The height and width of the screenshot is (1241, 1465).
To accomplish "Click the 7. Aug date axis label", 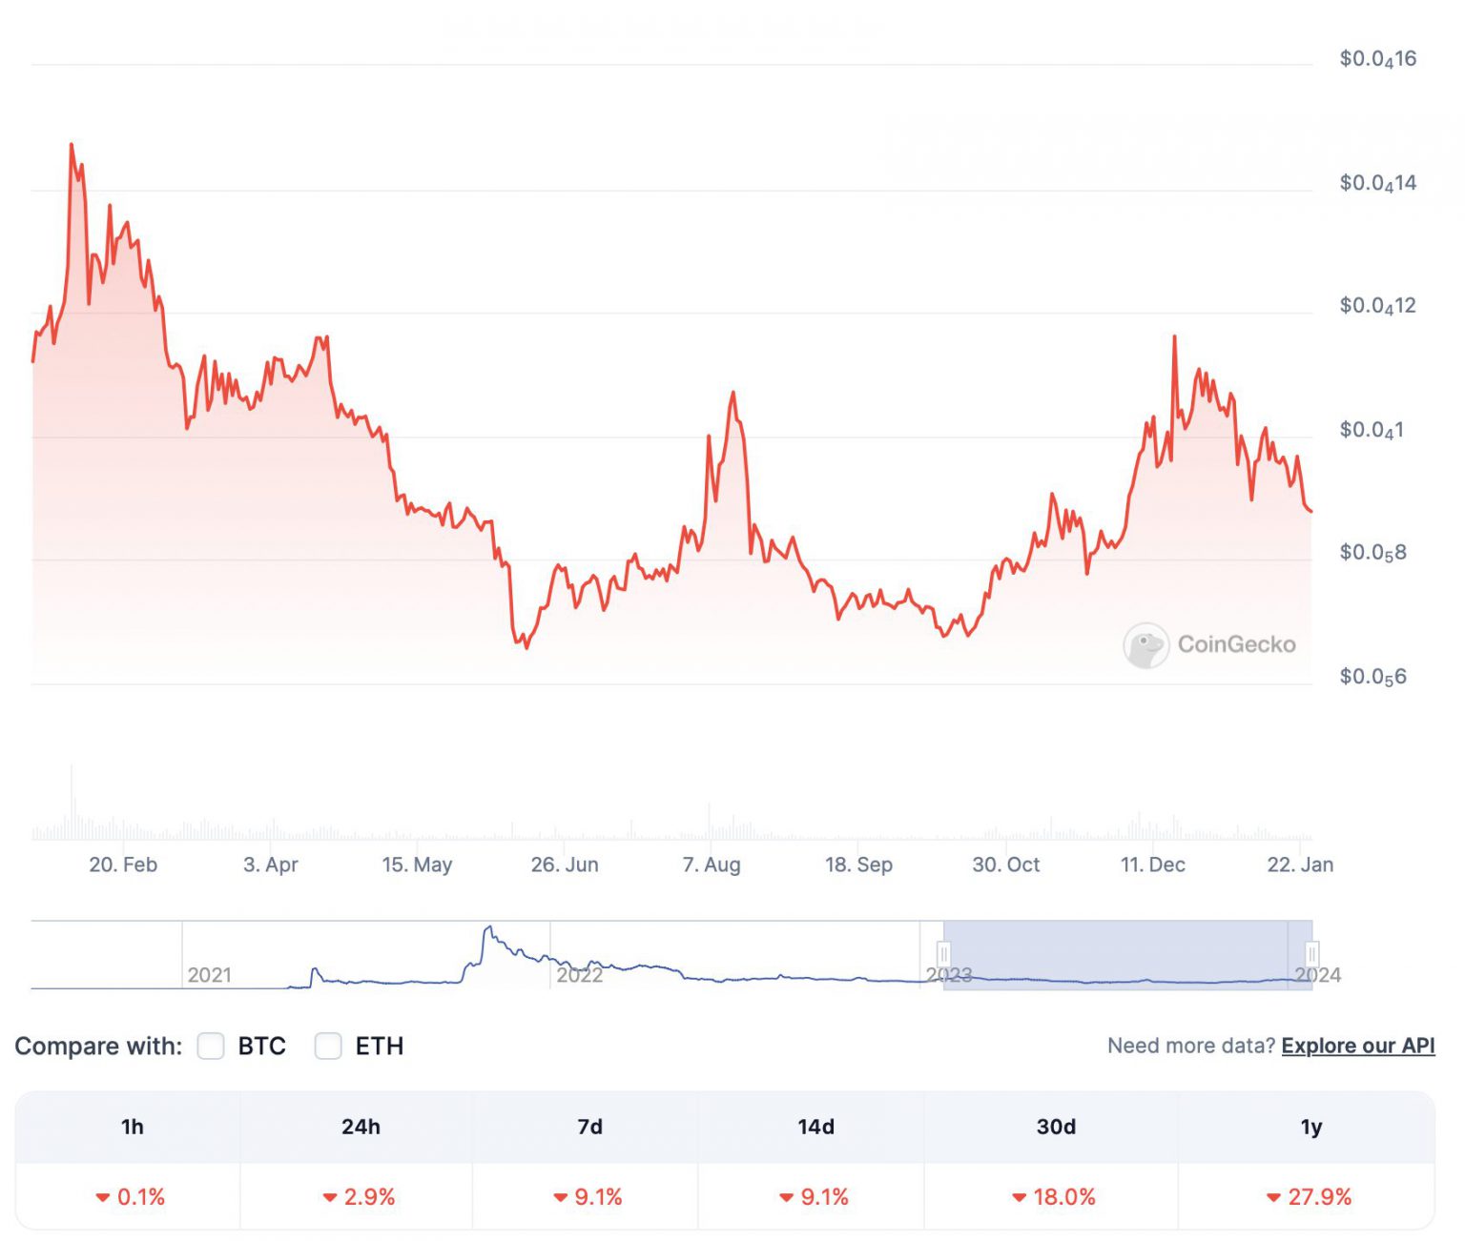I will pos(712,865).
